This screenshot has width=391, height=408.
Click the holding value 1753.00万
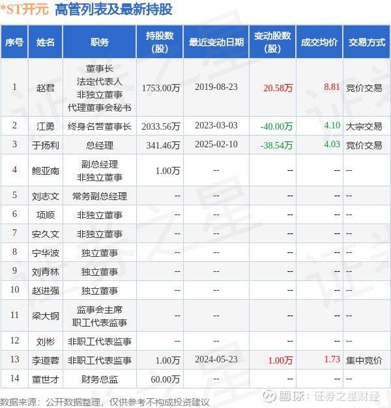point(161,88)
